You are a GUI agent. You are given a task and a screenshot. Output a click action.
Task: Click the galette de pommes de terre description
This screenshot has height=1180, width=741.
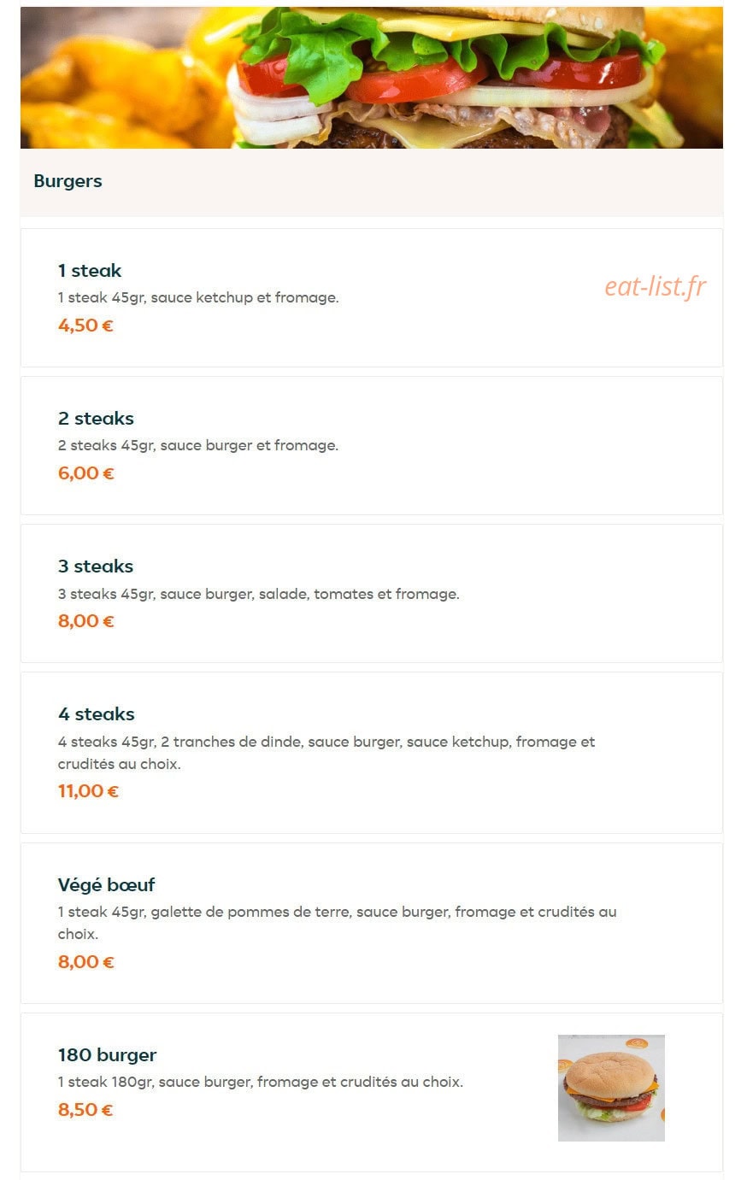pyautogui.click(x=337, y=923)
